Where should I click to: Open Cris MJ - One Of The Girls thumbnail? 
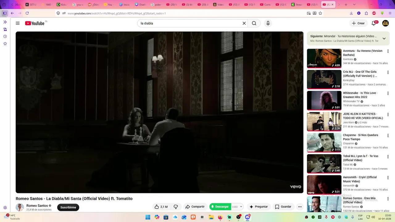click(324, 79)
